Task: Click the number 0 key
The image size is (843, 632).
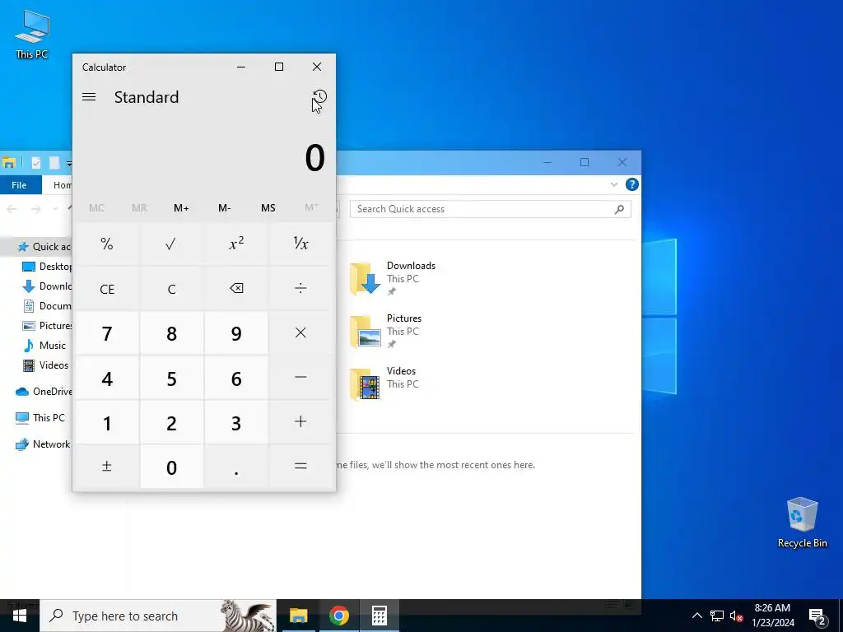Action: (171, 467)
